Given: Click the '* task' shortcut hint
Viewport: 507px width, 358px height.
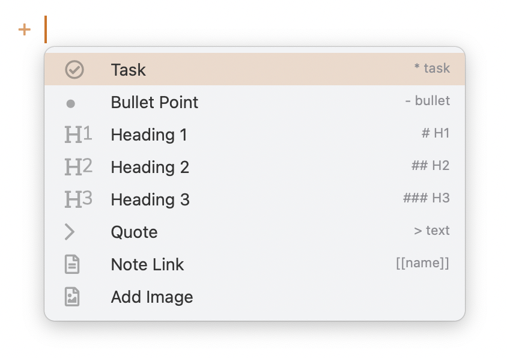Looking at the screenshot, I should point(431,68).
